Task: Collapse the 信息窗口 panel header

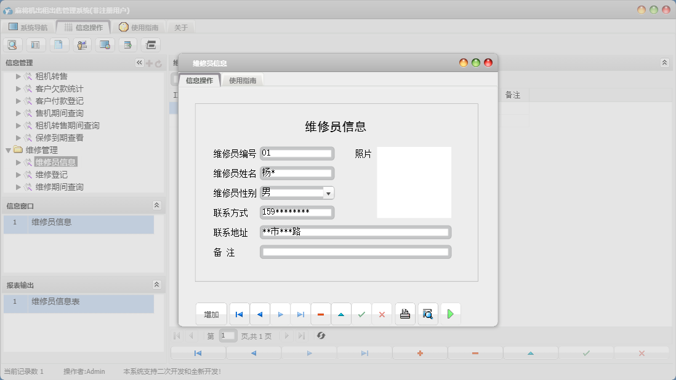Action: (157, 205)
